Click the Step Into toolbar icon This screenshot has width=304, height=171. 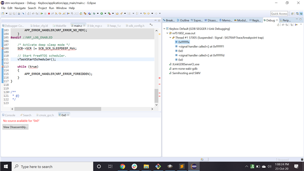point(56,14)
